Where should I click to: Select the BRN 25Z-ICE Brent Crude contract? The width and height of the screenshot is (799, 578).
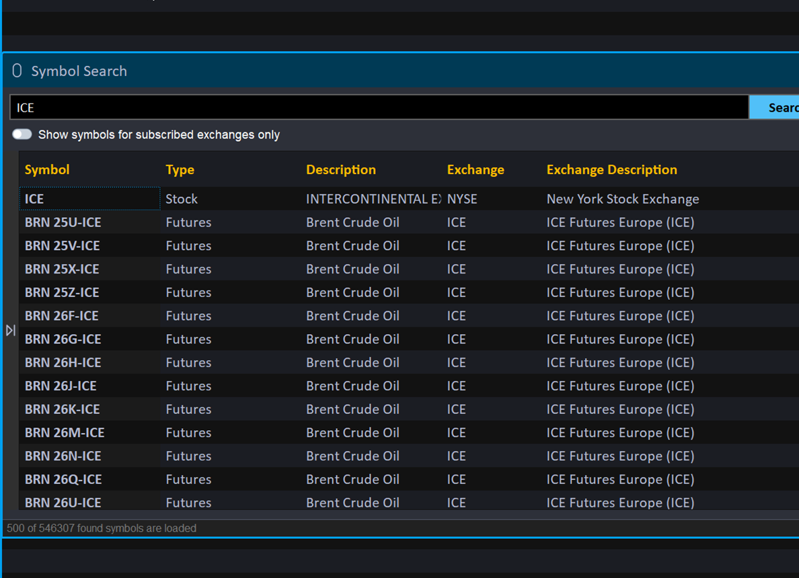click(x=62, y=292)
